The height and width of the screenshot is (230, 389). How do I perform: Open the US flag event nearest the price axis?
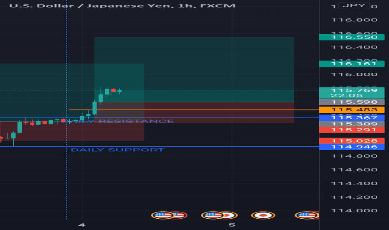pyautogui.click(x=306, y=215)
